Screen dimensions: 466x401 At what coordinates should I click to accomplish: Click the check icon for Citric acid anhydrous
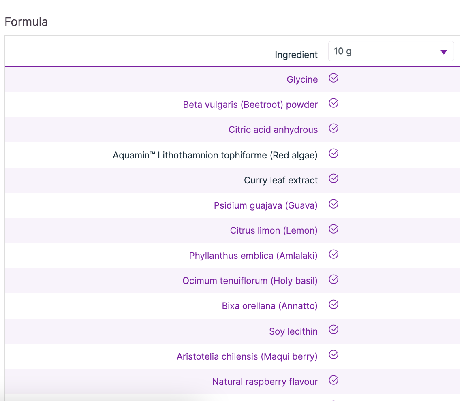pos(333,128)
